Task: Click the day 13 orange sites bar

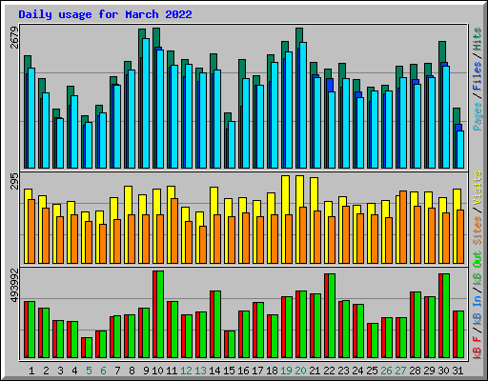Action: (203, 245)
